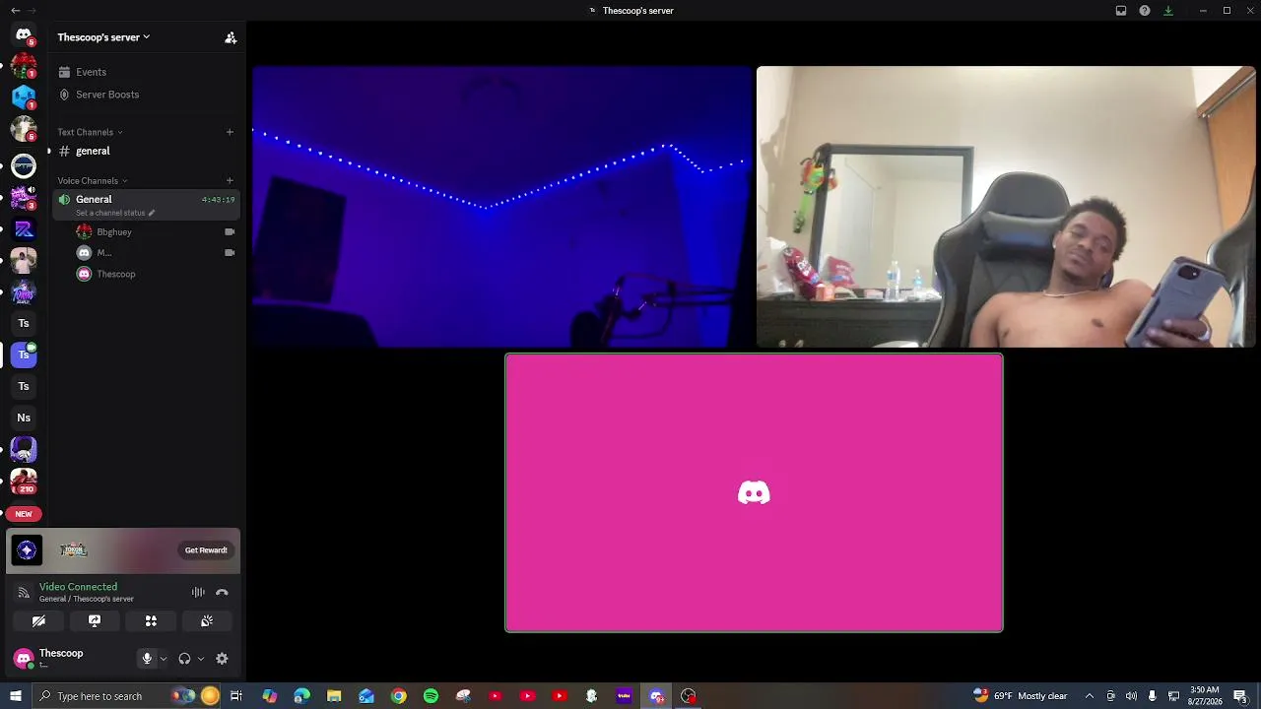The height and width of the screenshot is (709, 1261).
Task: Open weather widget showing 69°F Mostly clear
Action: pyautogui.click(x=1021, y=696)
